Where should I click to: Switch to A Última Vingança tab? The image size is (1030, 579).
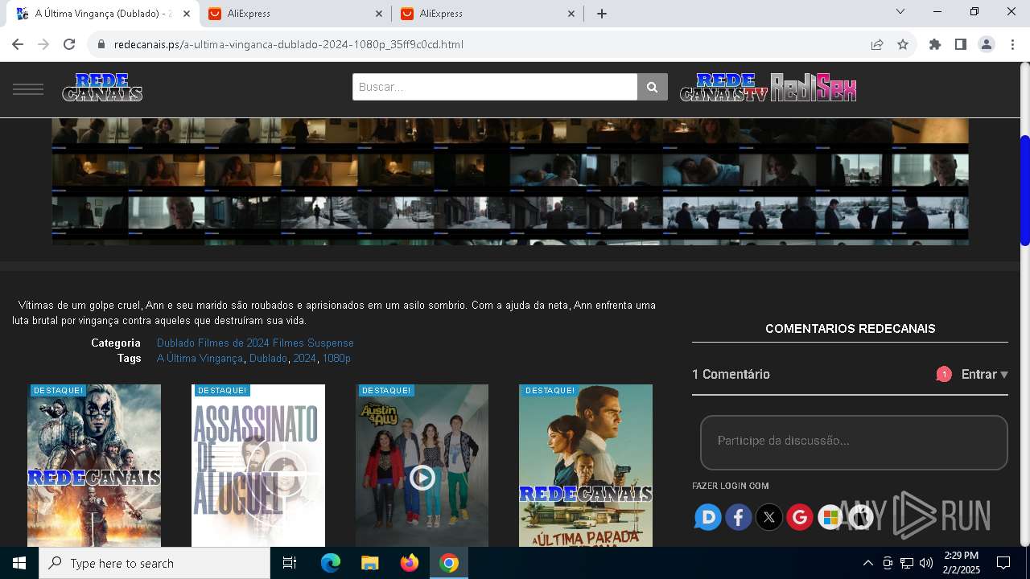(103, 14)
